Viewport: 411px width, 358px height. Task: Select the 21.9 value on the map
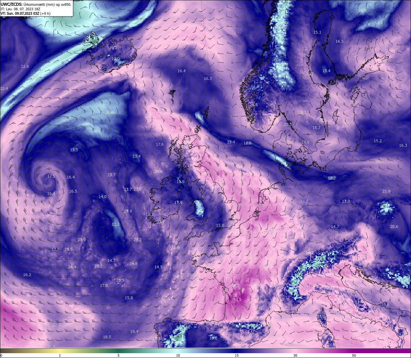pos(386,191)
